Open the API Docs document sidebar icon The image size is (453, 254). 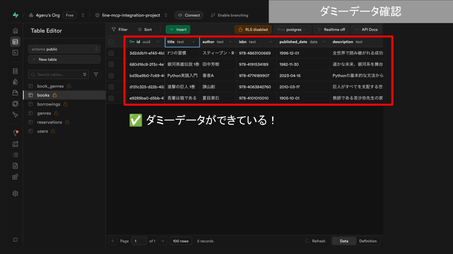click(x=15, y=166)
